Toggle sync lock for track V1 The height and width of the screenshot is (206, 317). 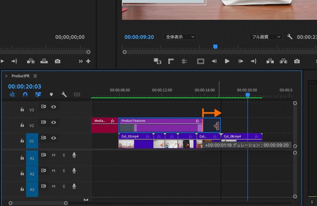[44, 138]
